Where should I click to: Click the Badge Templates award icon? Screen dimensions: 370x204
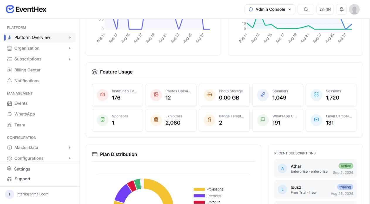click(x=210, y=120)
